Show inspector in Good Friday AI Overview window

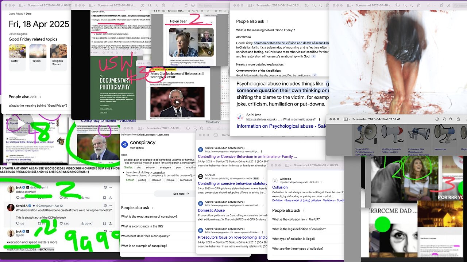[x=307, y=5]
